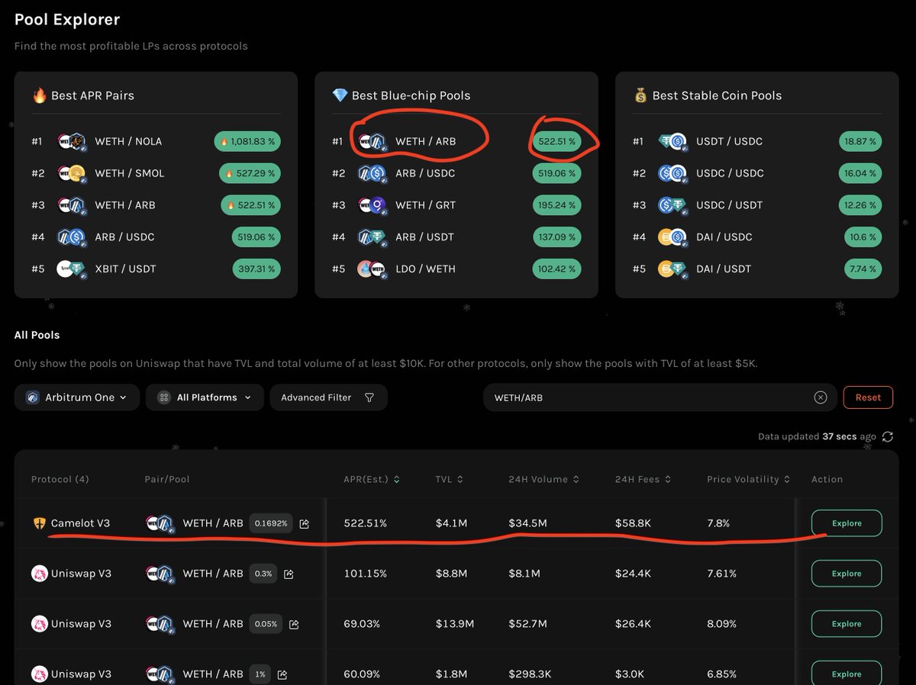Click the token pair icon in Camelot V3 row
916x685 pixels.
point(160,523)
